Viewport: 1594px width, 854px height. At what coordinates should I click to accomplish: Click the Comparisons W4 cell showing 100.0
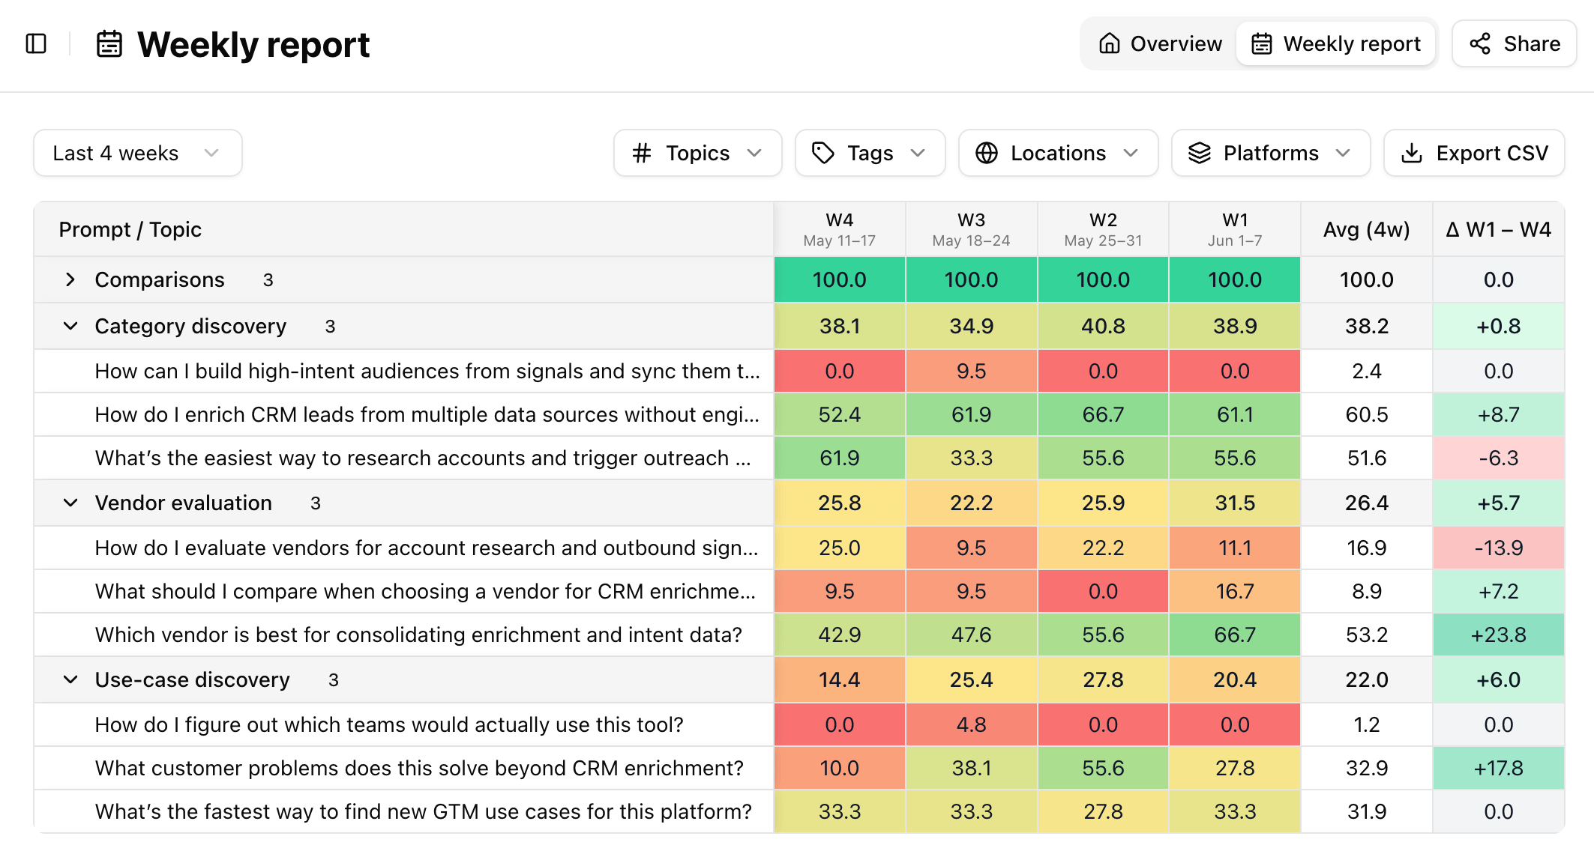(840, 279)
